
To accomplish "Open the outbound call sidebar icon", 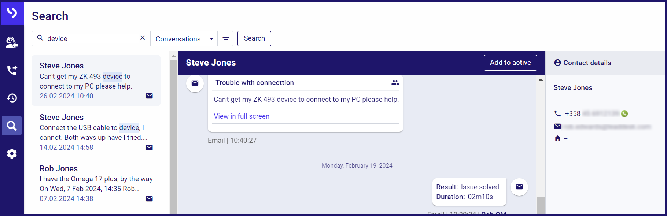I will [x=12, y=70].
